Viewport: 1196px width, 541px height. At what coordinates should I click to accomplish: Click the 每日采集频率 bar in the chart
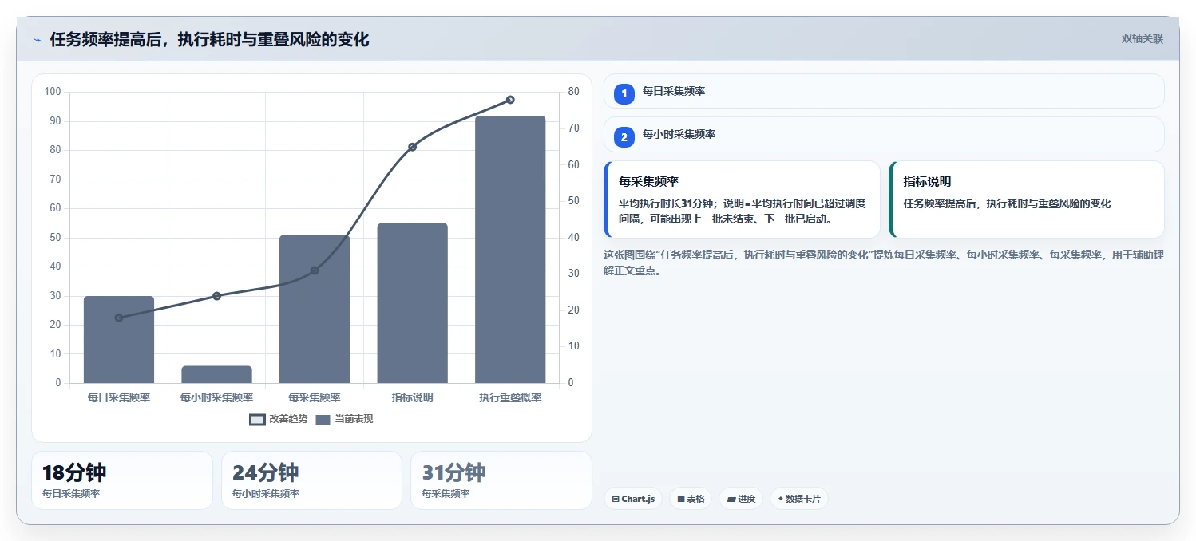click(119, 340)
